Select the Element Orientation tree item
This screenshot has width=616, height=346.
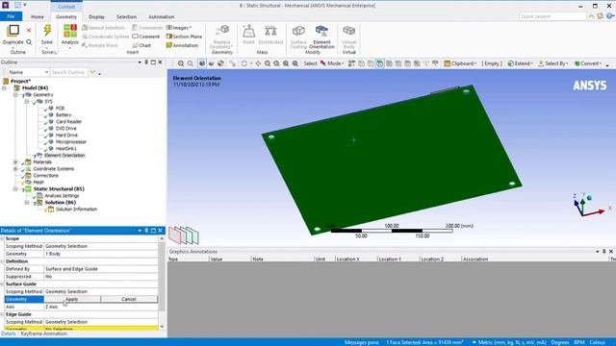[x=64, y=156]
